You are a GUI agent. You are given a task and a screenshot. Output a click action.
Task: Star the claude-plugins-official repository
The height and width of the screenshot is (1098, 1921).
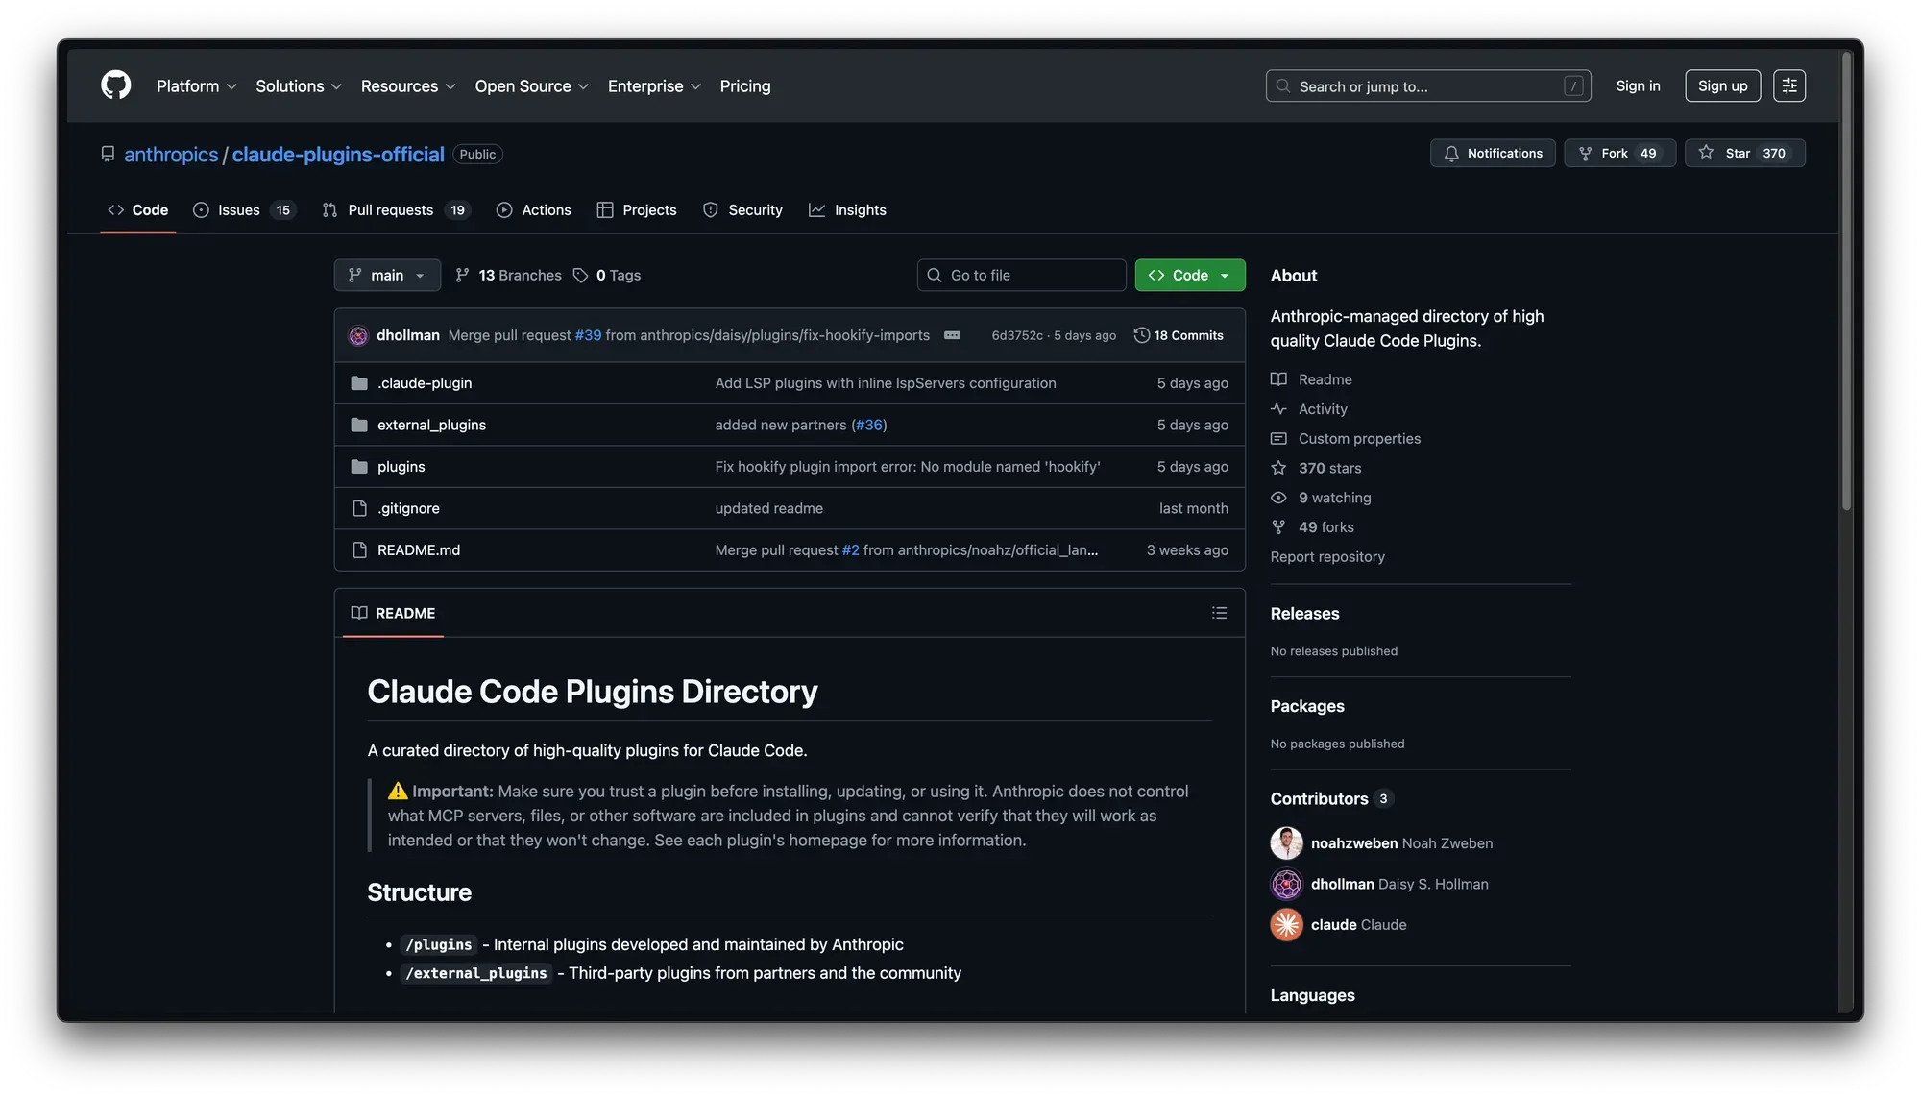pyautogui.click(x=1744, y=153)
